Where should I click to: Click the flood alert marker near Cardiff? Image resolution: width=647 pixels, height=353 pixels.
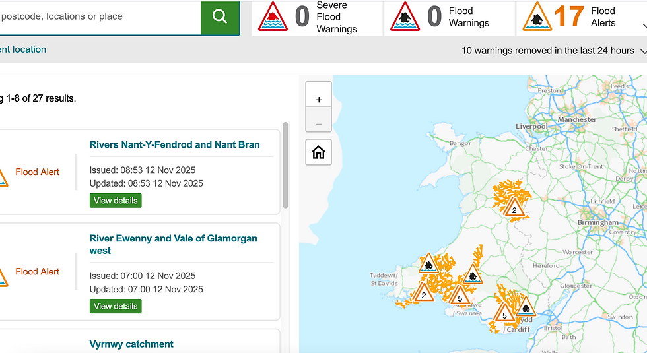pos(526,306)
